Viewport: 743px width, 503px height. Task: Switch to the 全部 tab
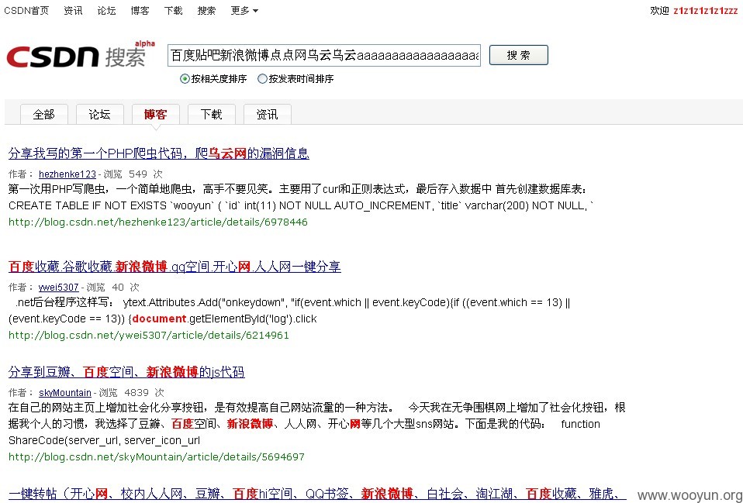[x=44, y=115]
